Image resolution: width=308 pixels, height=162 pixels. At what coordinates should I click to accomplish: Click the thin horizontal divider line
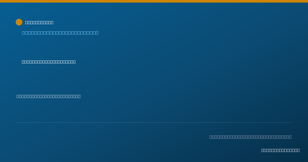tap(154, 122)
